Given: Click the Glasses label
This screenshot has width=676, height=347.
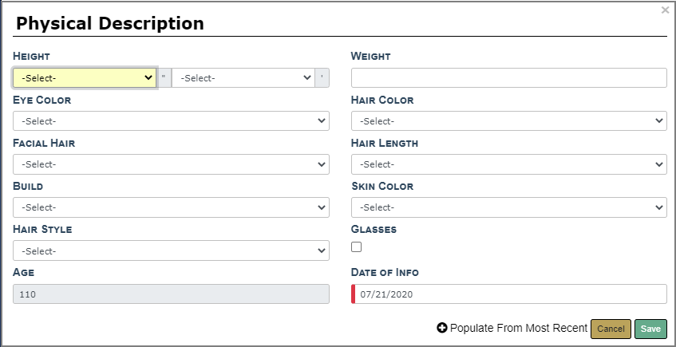Looking at the screenshot, I should [374, 229].
